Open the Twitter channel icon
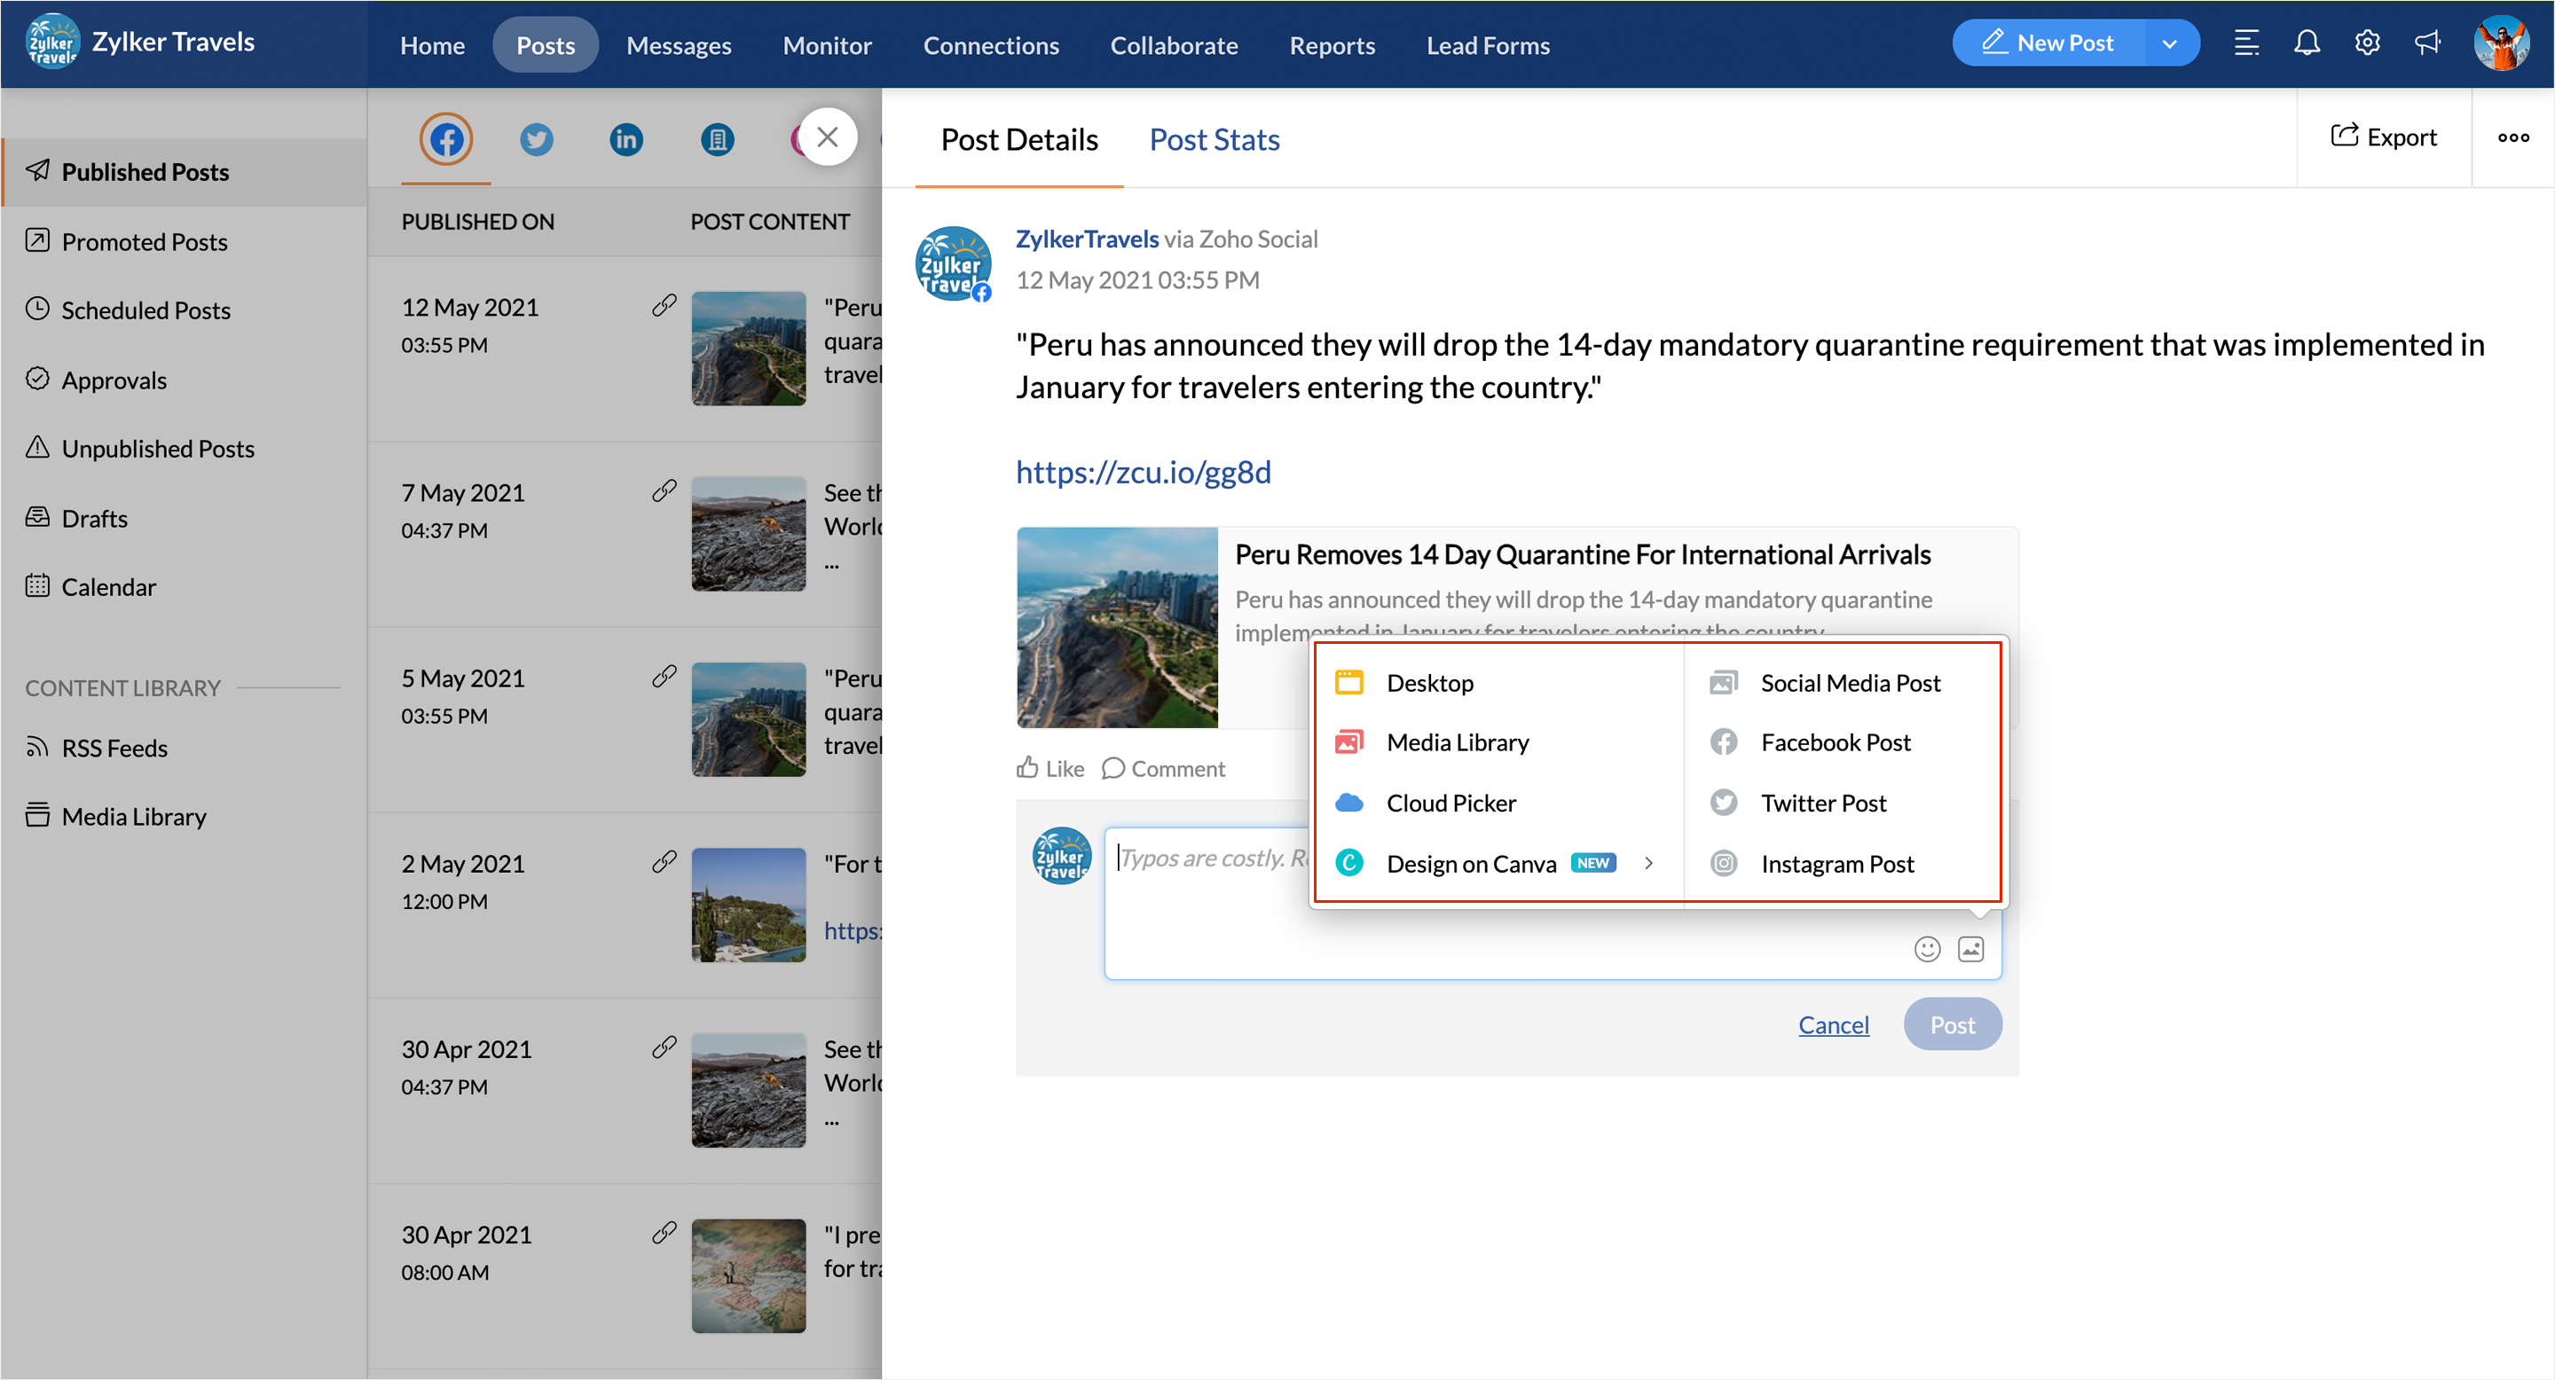The width and height of the screenshot is (2555, 1380). (537, 138)
